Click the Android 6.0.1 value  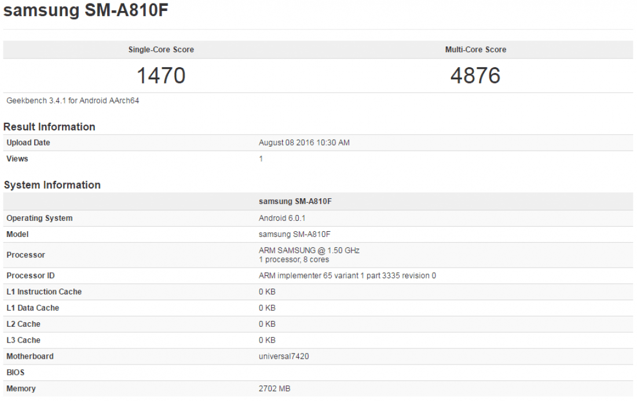(281, 218)
